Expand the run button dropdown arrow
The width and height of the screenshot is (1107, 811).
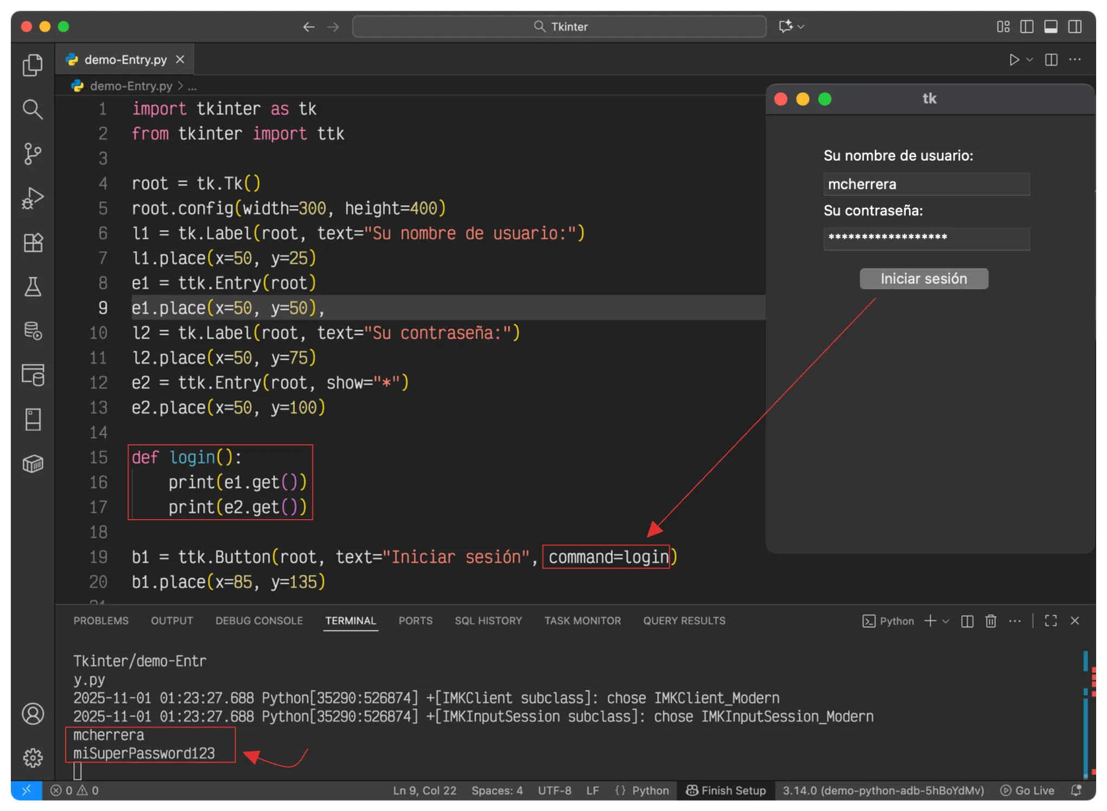coord(1029,60)
